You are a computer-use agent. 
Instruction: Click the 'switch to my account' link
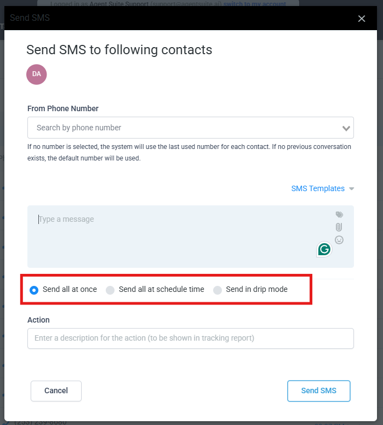click(254, 4)
